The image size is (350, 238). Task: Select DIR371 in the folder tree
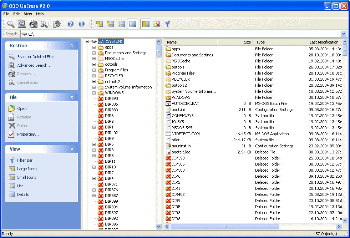point(111,184)
